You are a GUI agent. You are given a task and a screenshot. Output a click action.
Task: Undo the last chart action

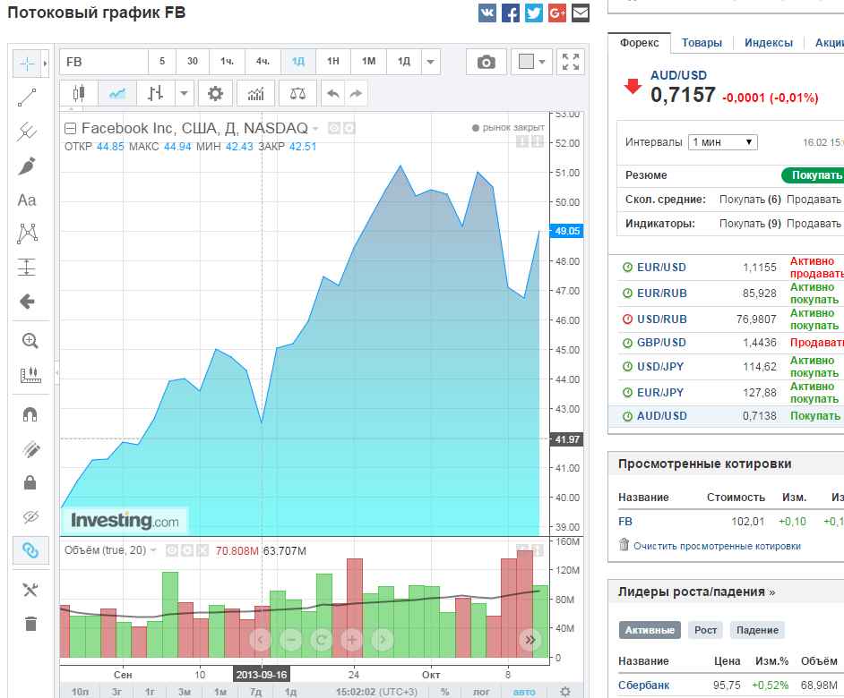[x=333, y=94]
